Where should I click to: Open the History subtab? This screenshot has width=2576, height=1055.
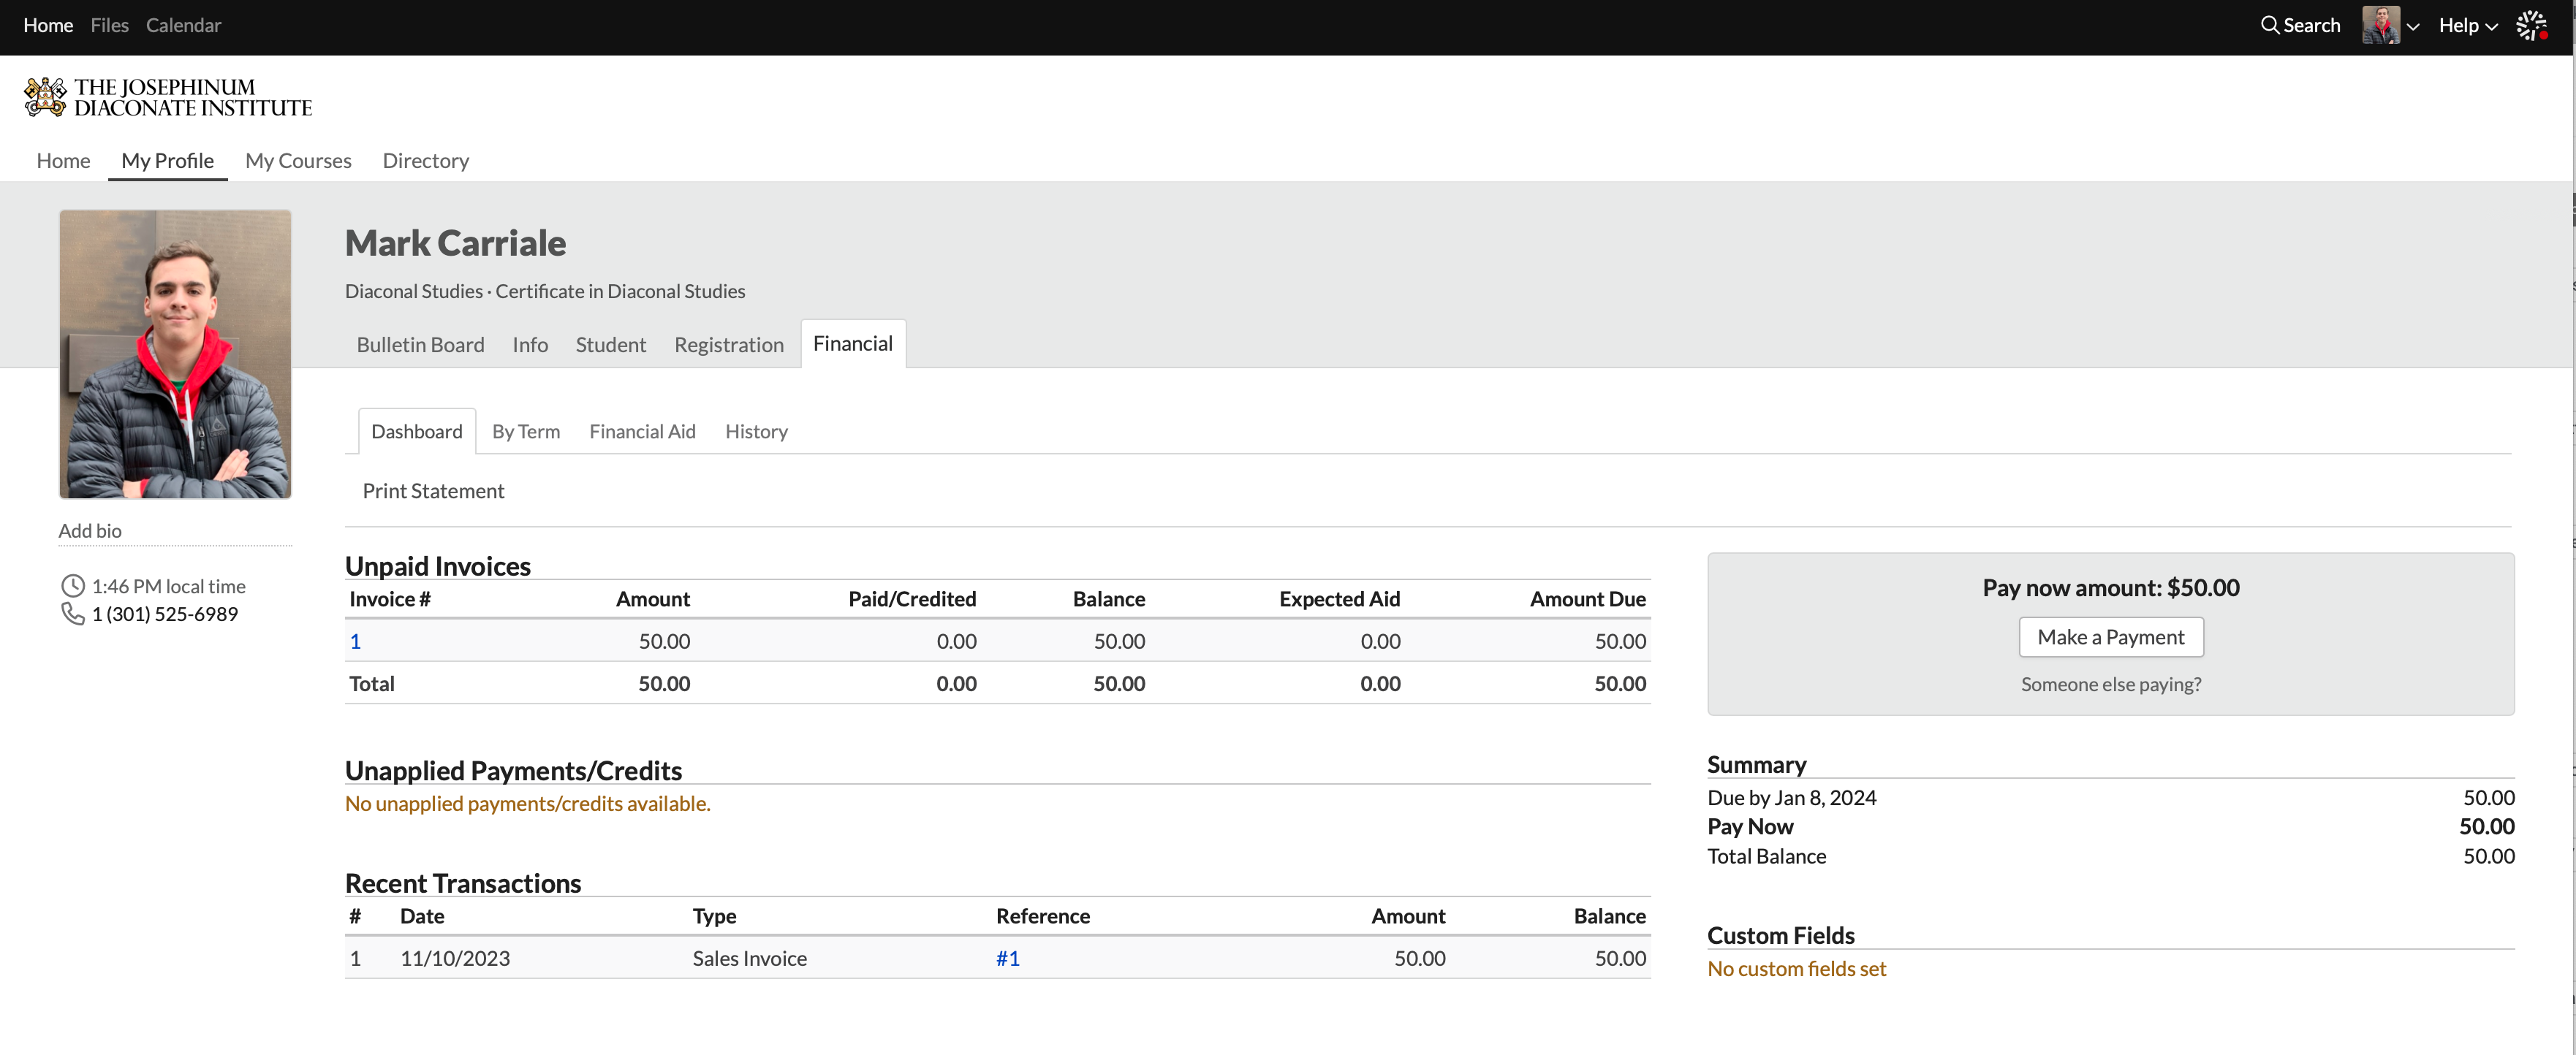(x=756, y=432)
